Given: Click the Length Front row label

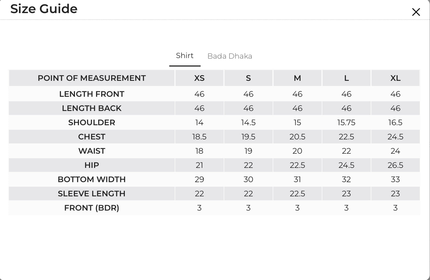Looking at the screenshot, I should pyautogui.click(x=92, y=94).
